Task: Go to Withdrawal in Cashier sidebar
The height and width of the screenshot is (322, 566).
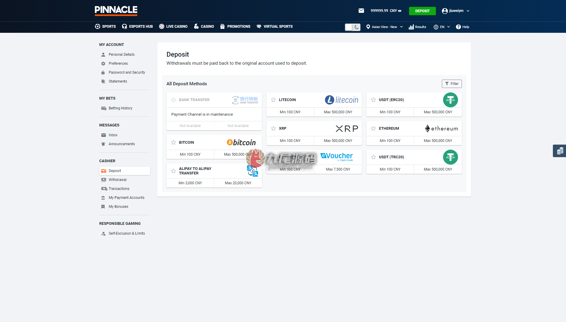Action: [x=118, y=180]
